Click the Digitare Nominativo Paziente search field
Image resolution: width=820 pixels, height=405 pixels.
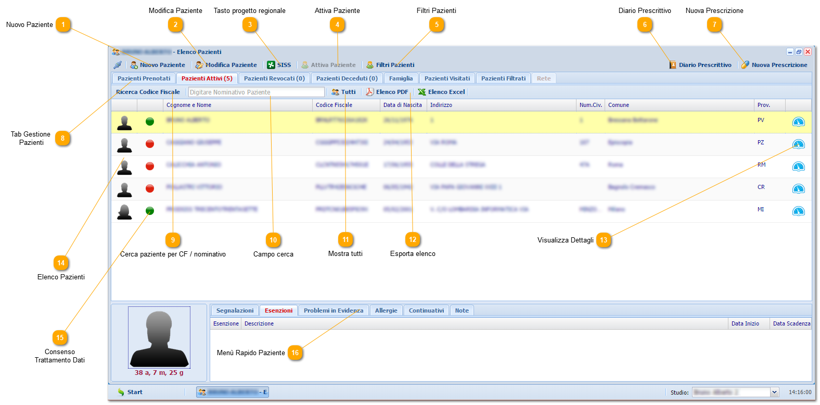coord(257,92)
